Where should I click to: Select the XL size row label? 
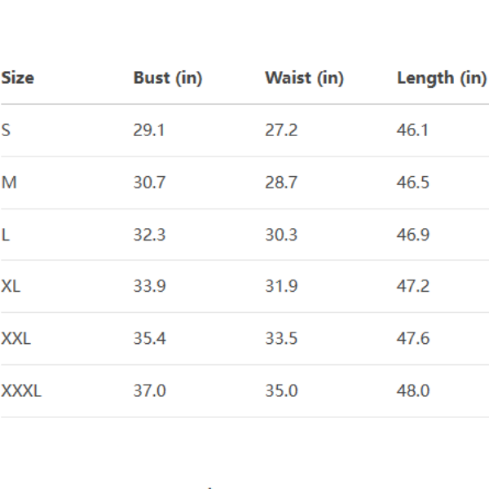pos(11,287)
